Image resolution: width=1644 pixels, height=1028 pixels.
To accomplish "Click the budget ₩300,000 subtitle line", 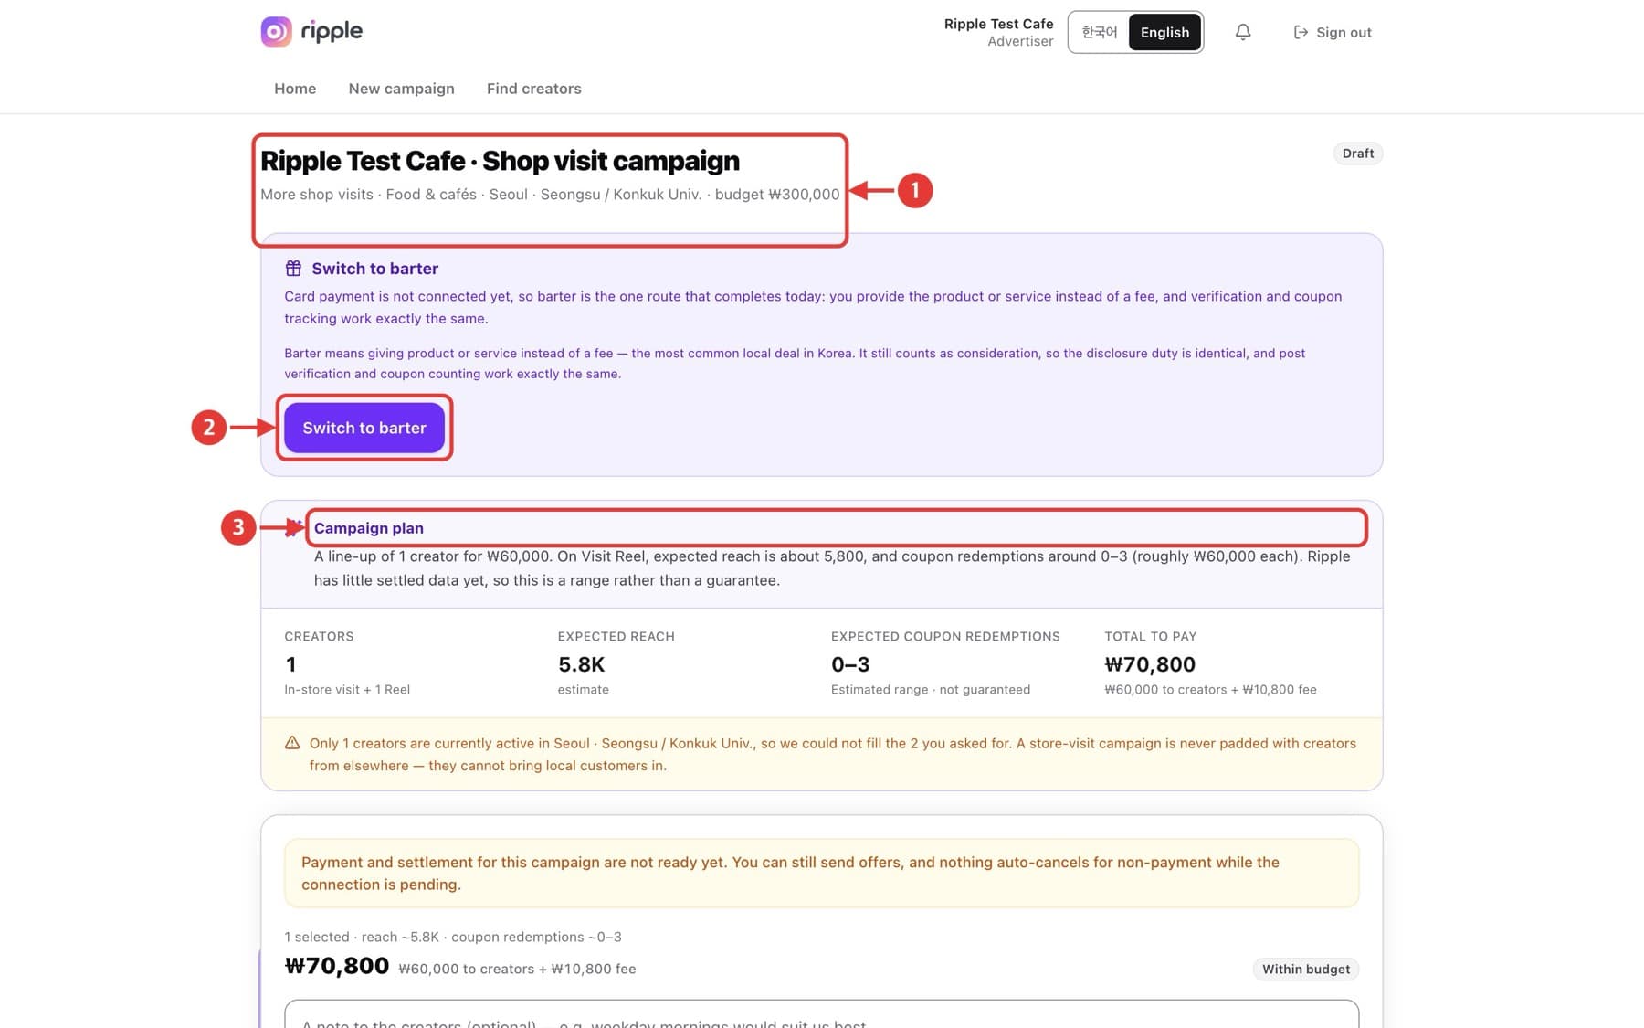I will pyautogui.click(x=550, y=195).
